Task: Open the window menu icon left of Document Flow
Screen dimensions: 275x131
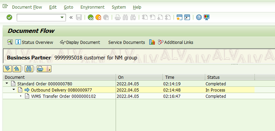Action: 5,7
